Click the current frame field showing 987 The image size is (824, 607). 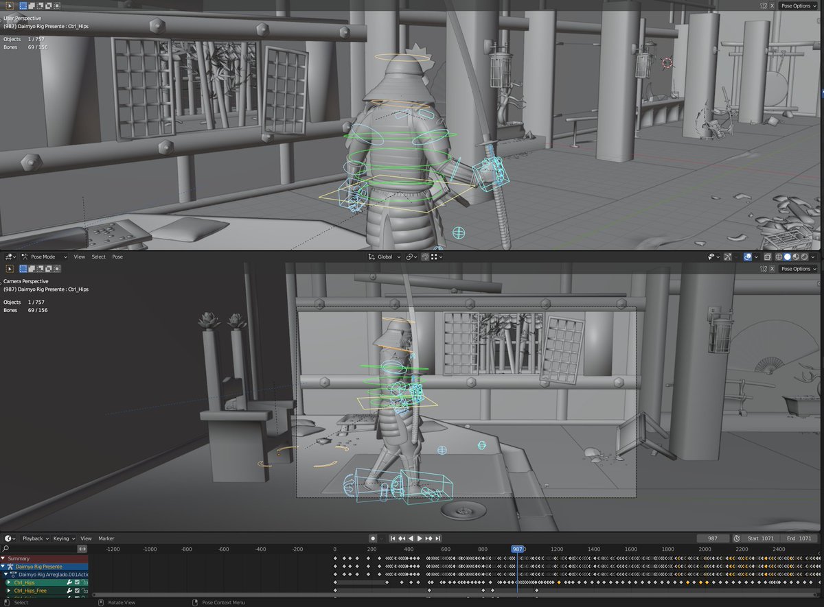click(x=713, y=538)
